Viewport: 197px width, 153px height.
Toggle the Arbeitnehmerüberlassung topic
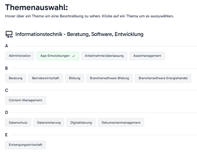(104, 56)
